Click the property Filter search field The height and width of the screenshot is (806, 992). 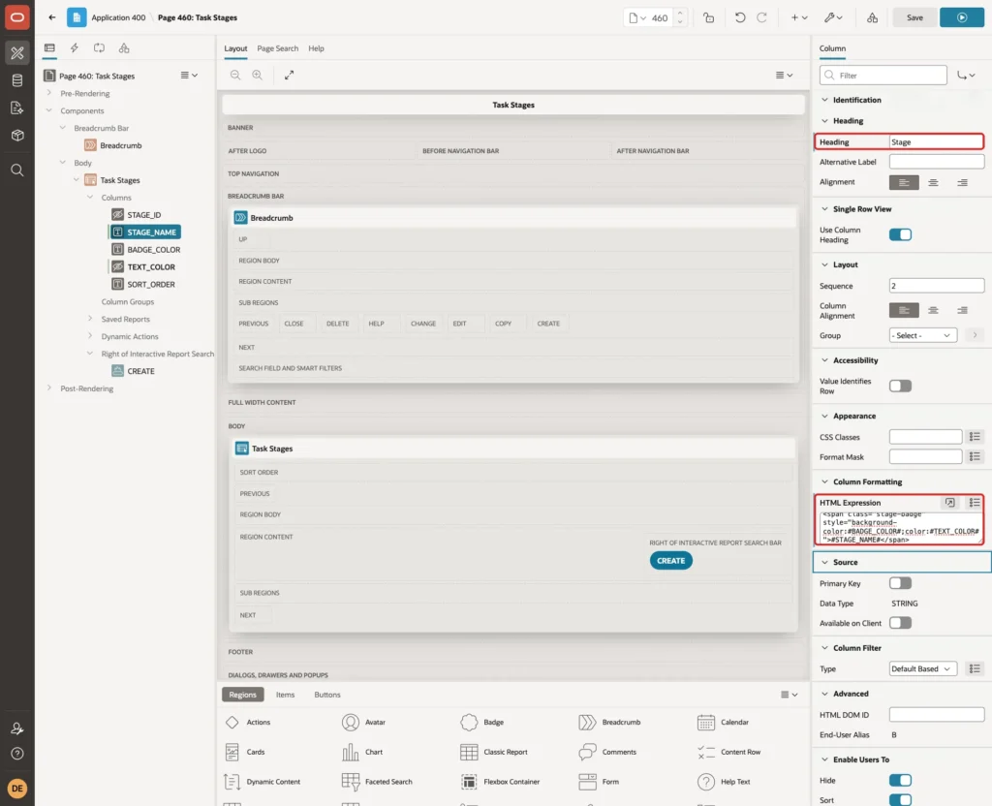point(883,76)
